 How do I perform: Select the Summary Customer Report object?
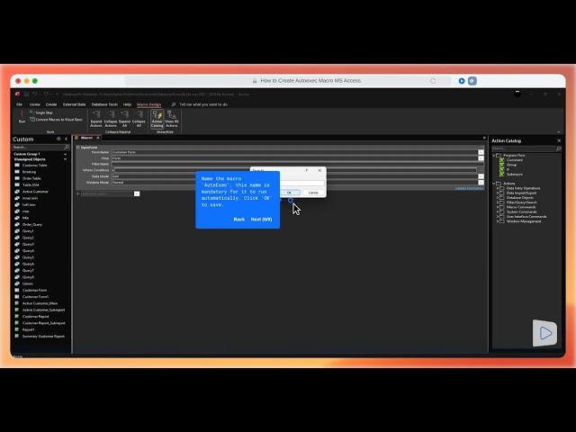(x=40, y=336)
